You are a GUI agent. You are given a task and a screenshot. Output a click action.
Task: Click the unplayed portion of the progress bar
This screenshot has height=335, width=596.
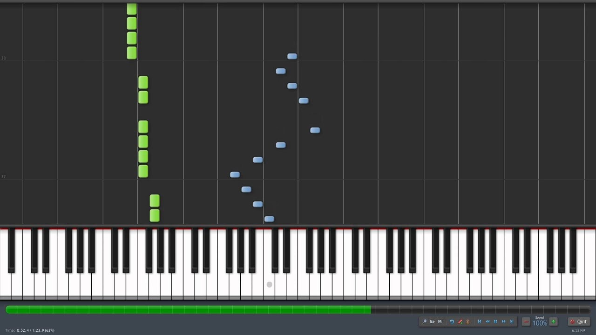[x=481, y=309]
